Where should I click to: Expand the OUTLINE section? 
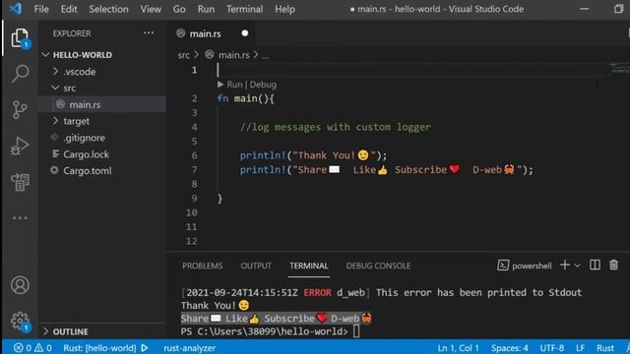click(46, 331)
